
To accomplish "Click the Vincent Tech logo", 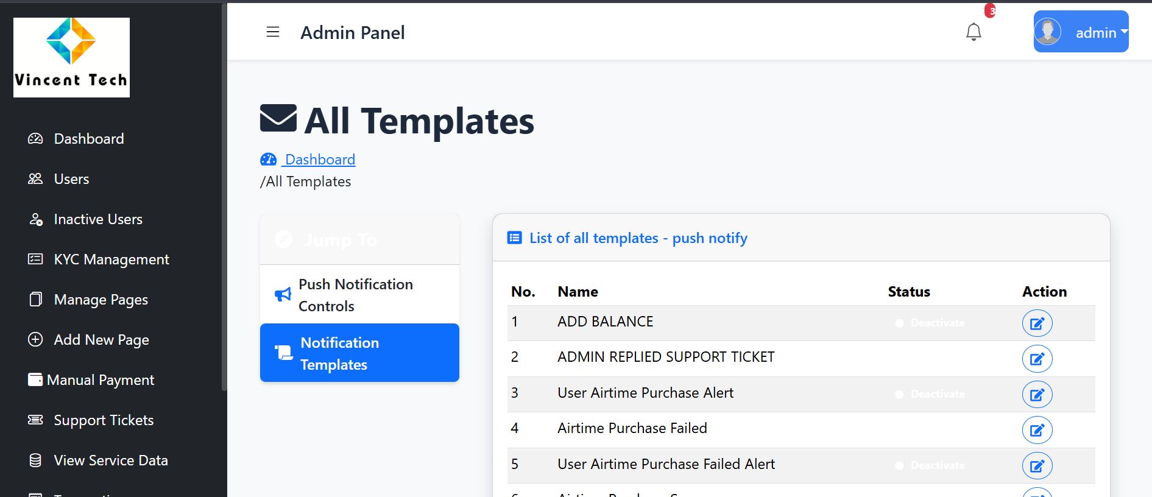I will 71,57.
